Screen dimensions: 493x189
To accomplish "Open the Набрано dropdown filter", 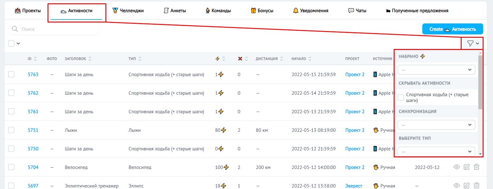I will (436, 70).
